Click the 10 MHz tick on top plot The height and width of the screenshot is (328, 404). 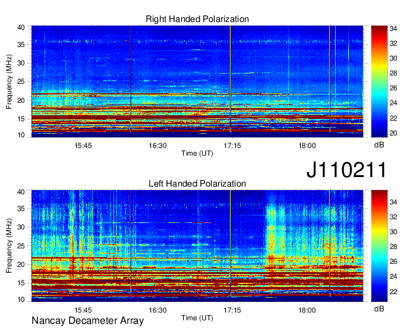(21, 135)
